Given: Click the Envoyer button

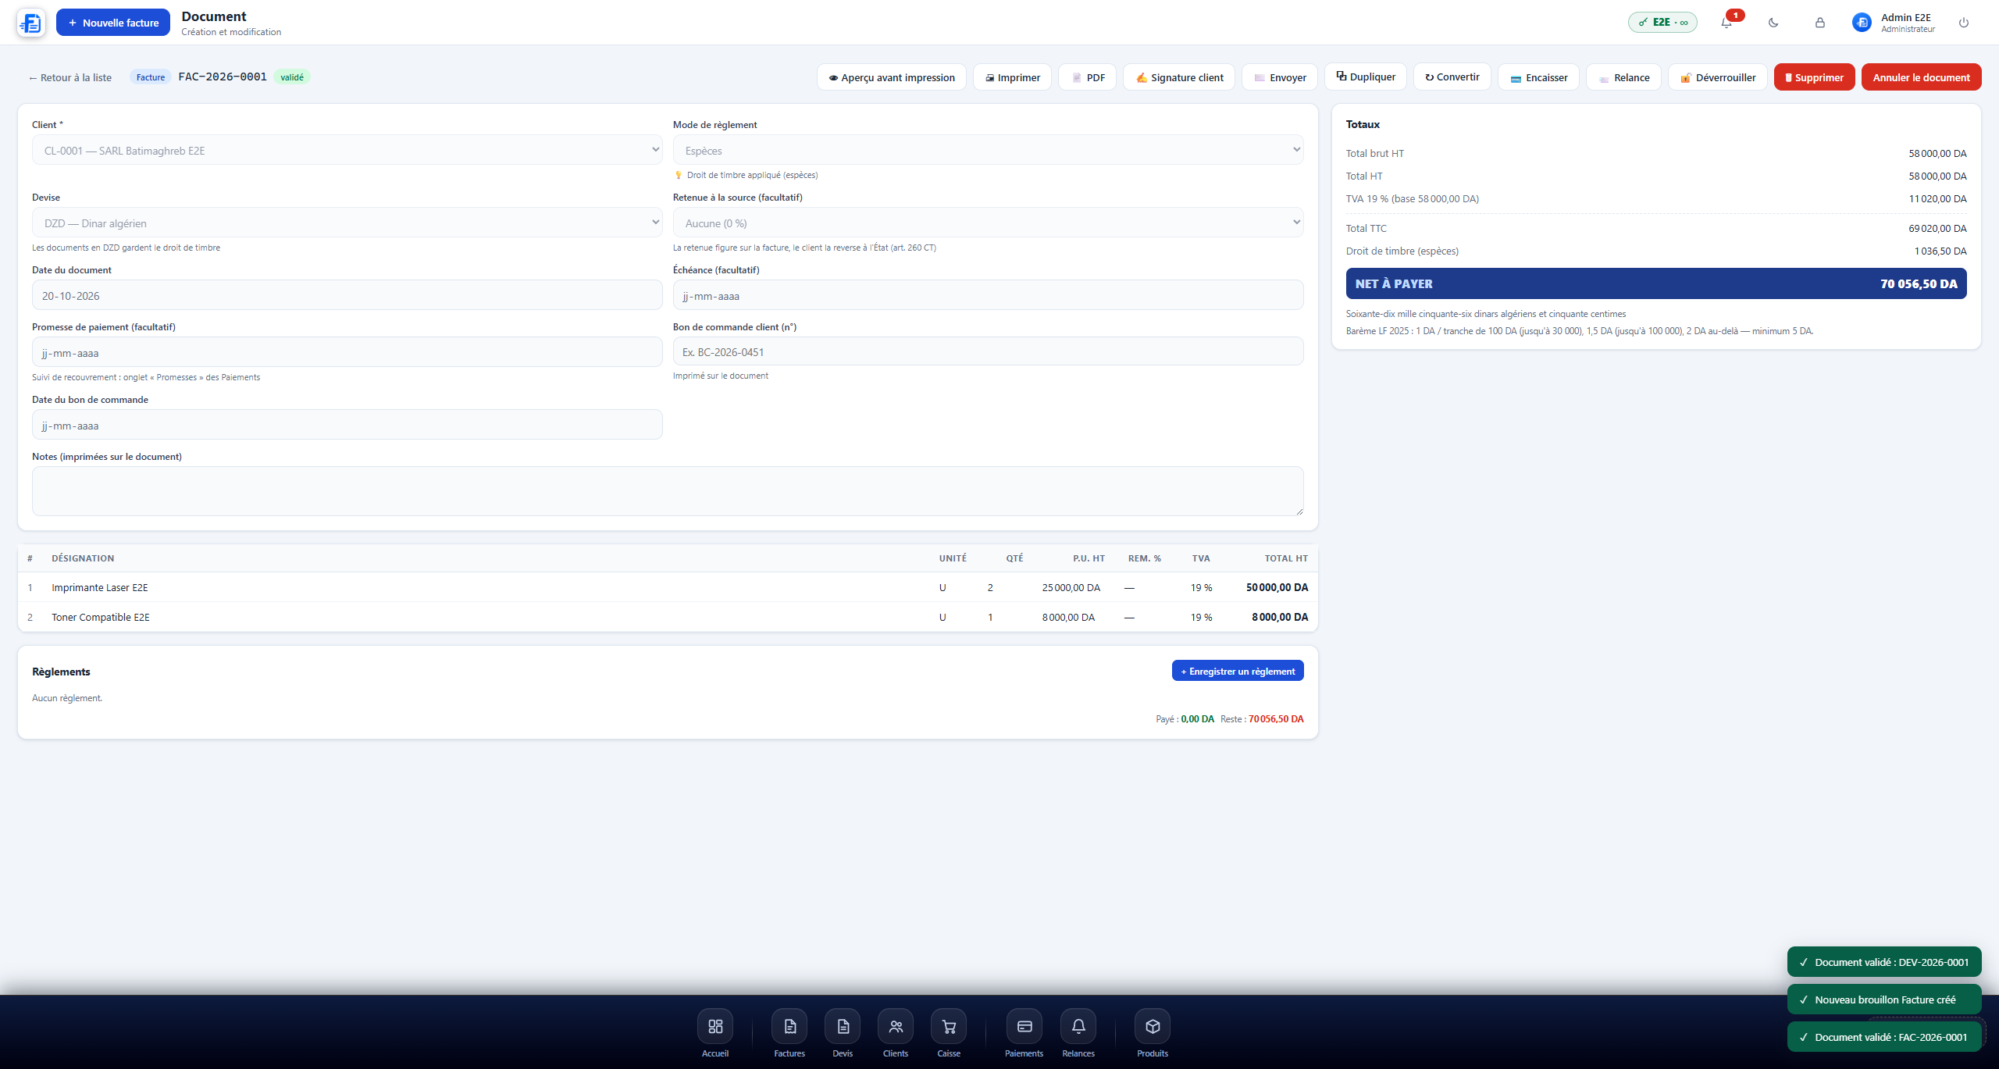Looking at the screenshot, I should (x=1280, y=77).
